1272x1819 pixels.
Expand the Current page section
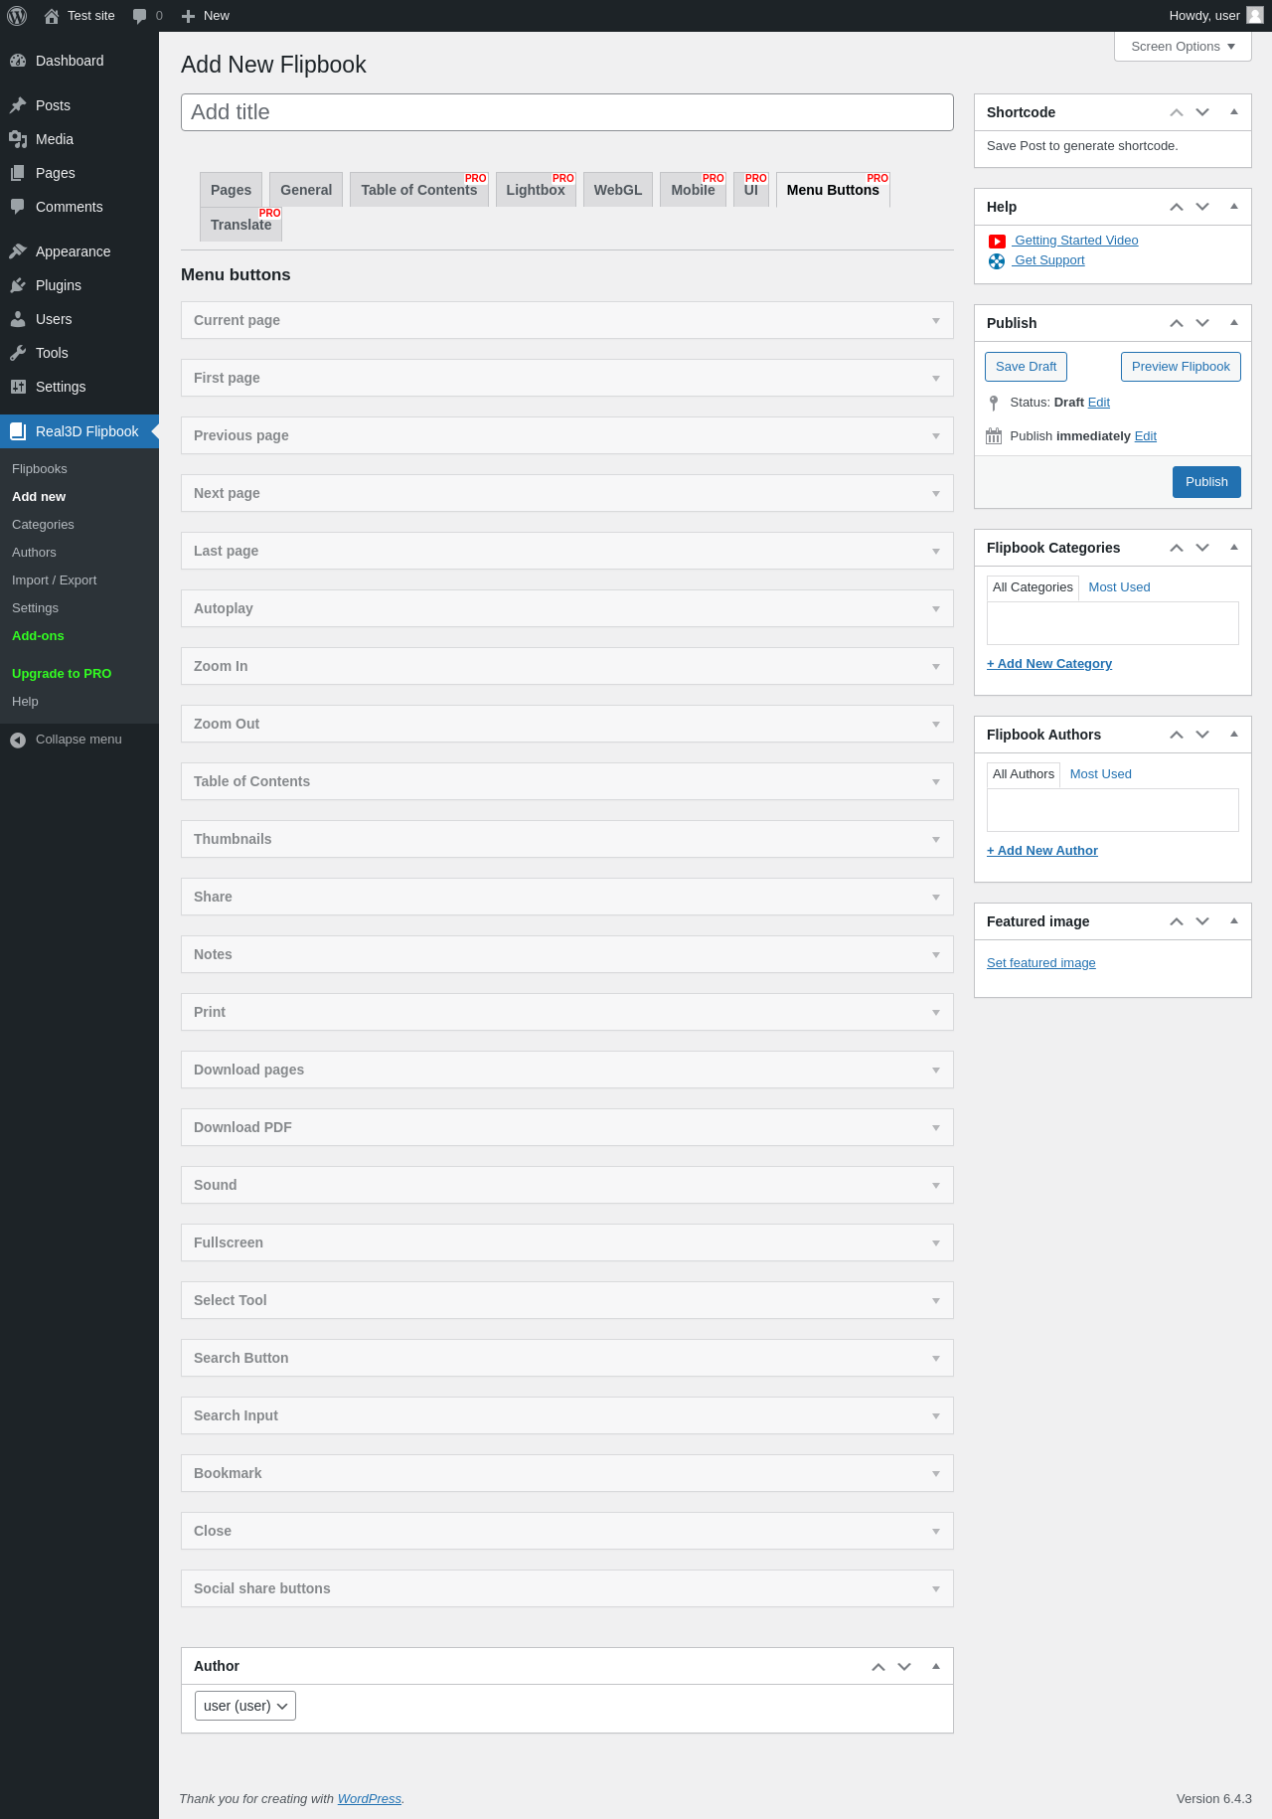coord(567,320)
